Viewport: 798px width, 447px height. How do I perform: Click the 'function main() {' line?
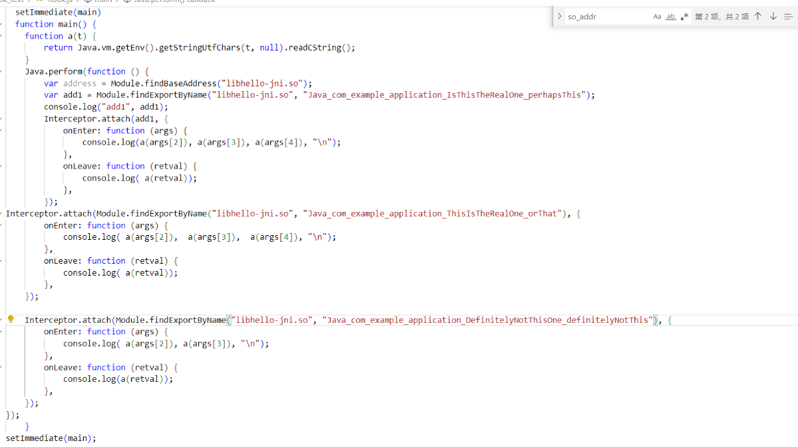pyautogui.click(x=56, y=24)
